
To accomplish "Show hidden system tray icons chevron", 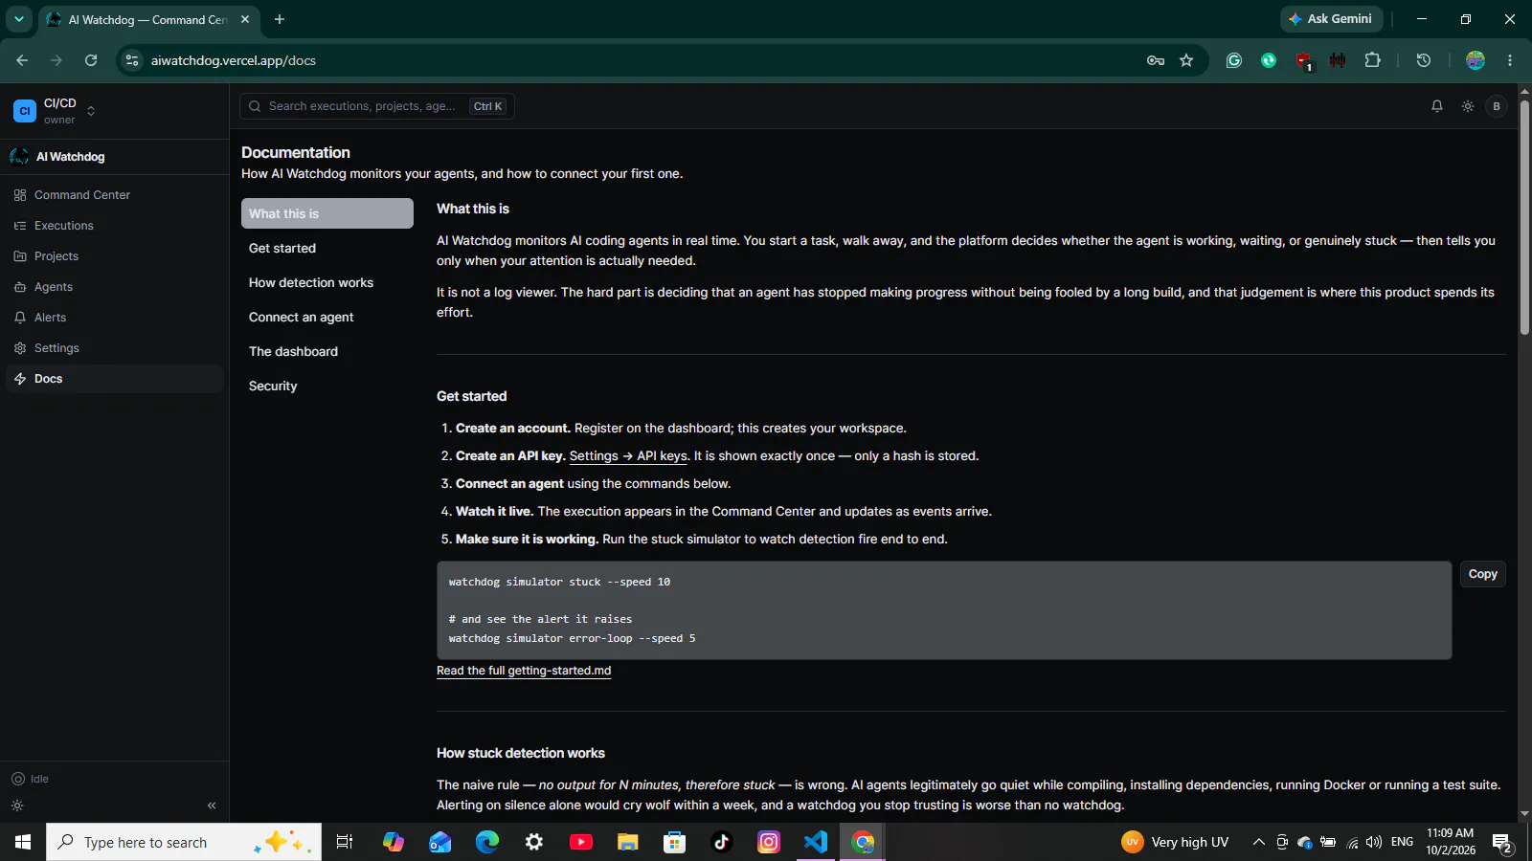I will pos(1258,842).
